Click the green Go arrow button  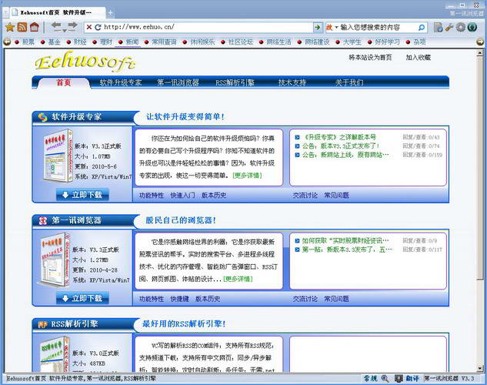tap(318, 28)
